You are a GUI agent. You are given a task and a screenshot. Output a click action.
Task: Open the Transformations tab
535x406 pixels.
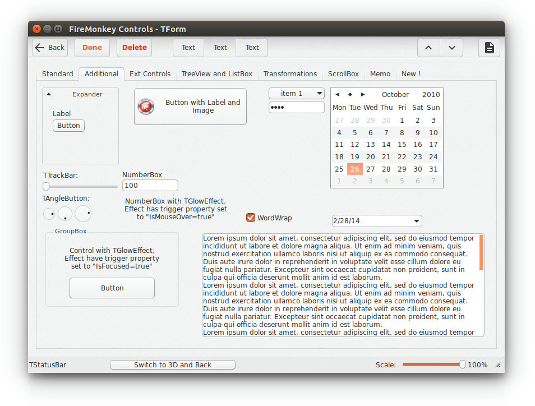pos(290,73)
